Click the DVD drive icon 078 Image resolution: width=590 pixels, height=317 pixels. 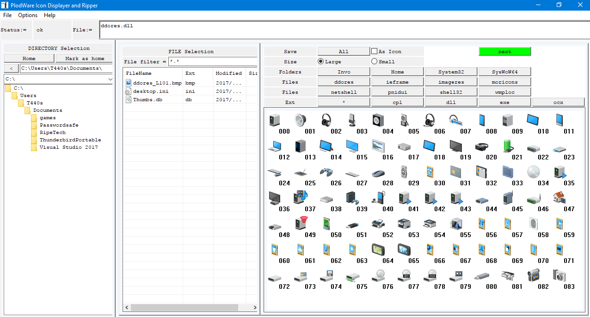coord(430,277)
